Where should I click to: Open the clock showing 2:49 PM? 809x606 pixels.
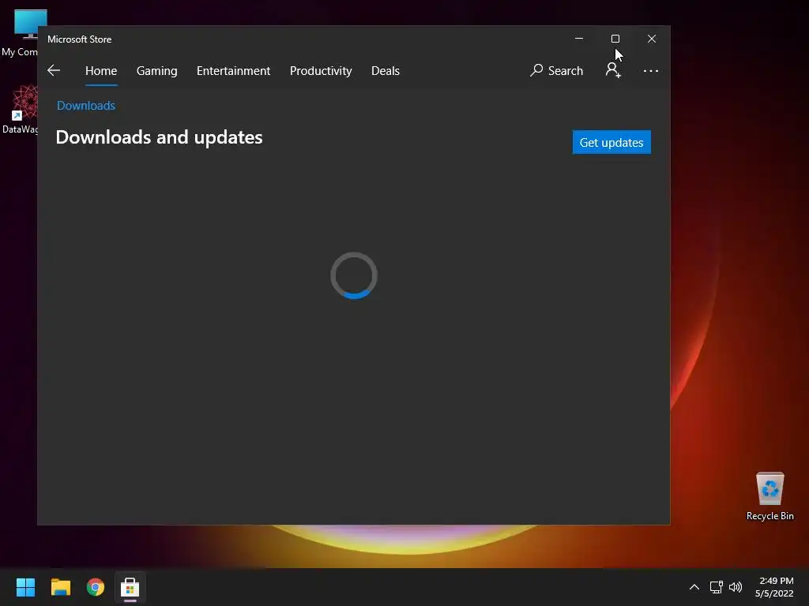(x=774, y=587)
